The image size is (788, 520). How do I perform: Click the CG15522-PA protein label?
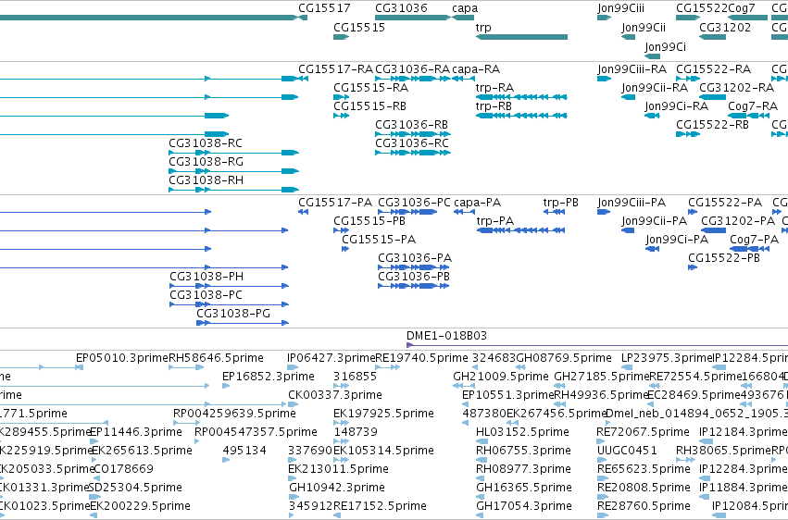(x=725, y=203)
